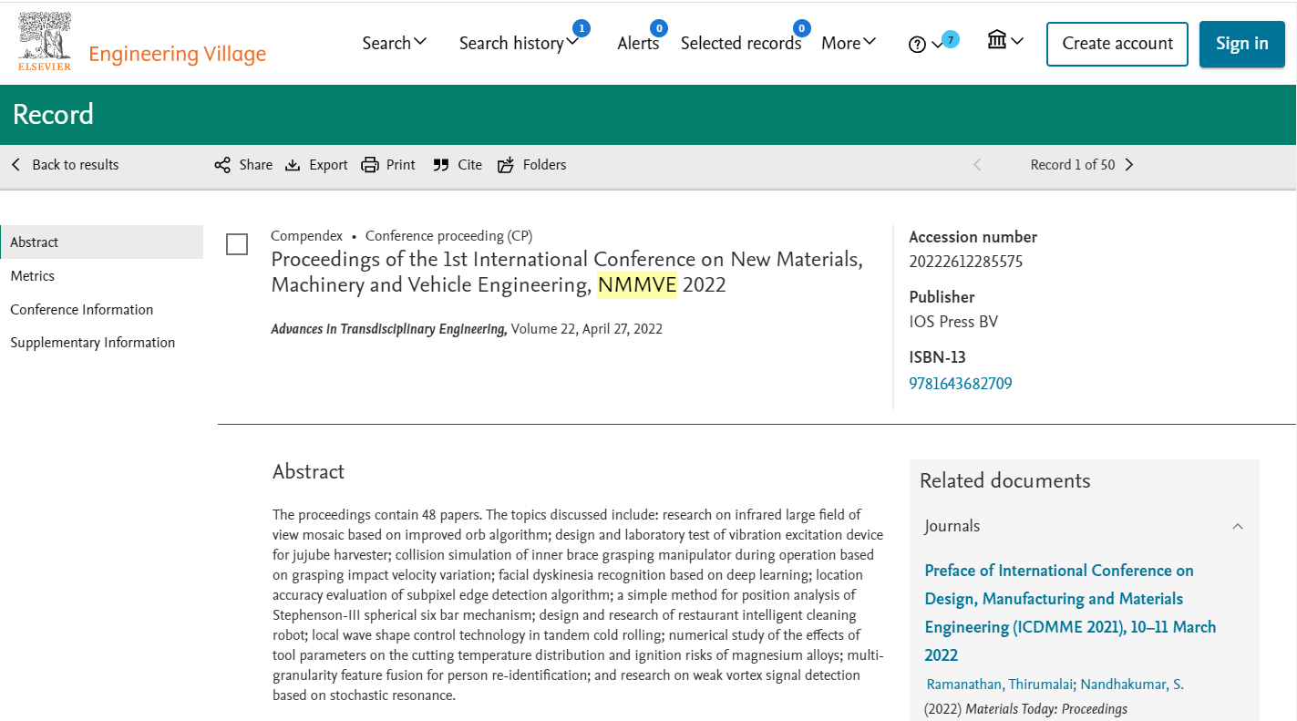This screenshot has width=1297, height=721.
Task: Click the Cite quotation icon
Action: 441,165
